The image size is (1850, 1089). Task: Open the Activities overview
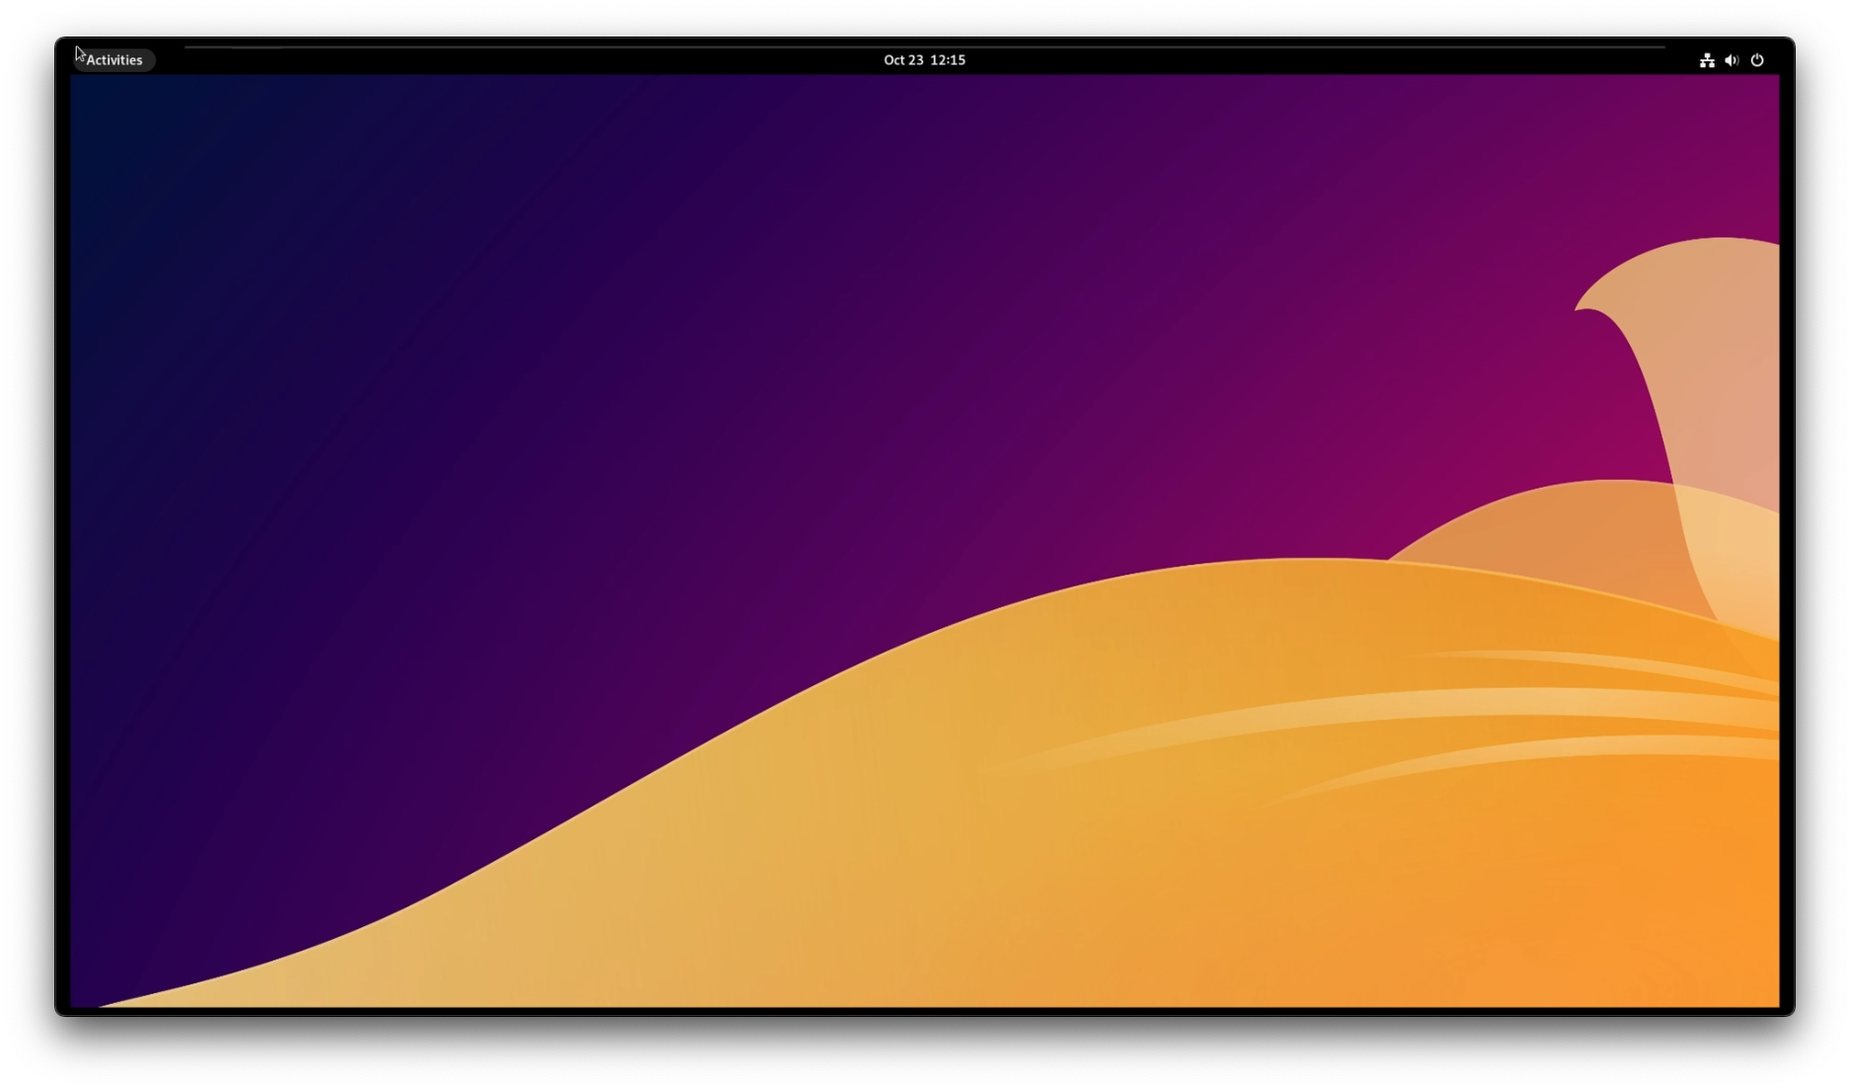click(x=114, y=60)
